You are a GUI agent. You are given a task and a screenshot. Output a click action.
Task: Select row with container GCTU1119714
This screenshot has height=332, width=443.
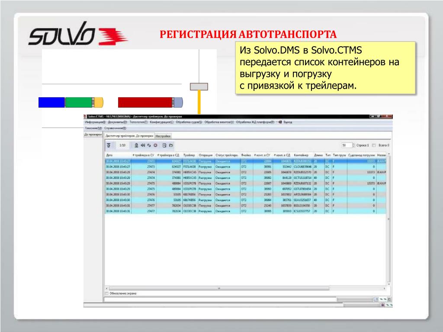[245, 178]
